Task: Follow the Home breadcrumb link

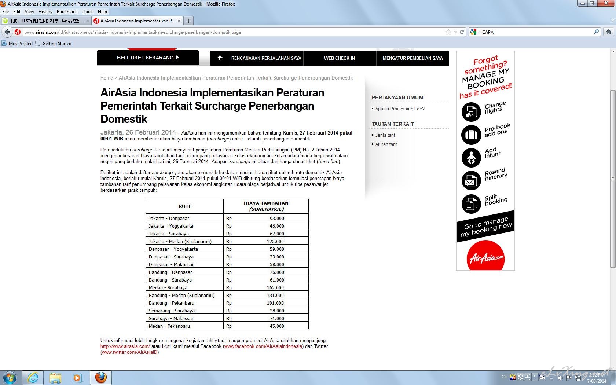Action: click(107, 78)
